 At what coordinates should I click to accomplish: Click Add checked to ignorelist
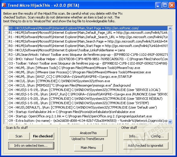point(145,146)
